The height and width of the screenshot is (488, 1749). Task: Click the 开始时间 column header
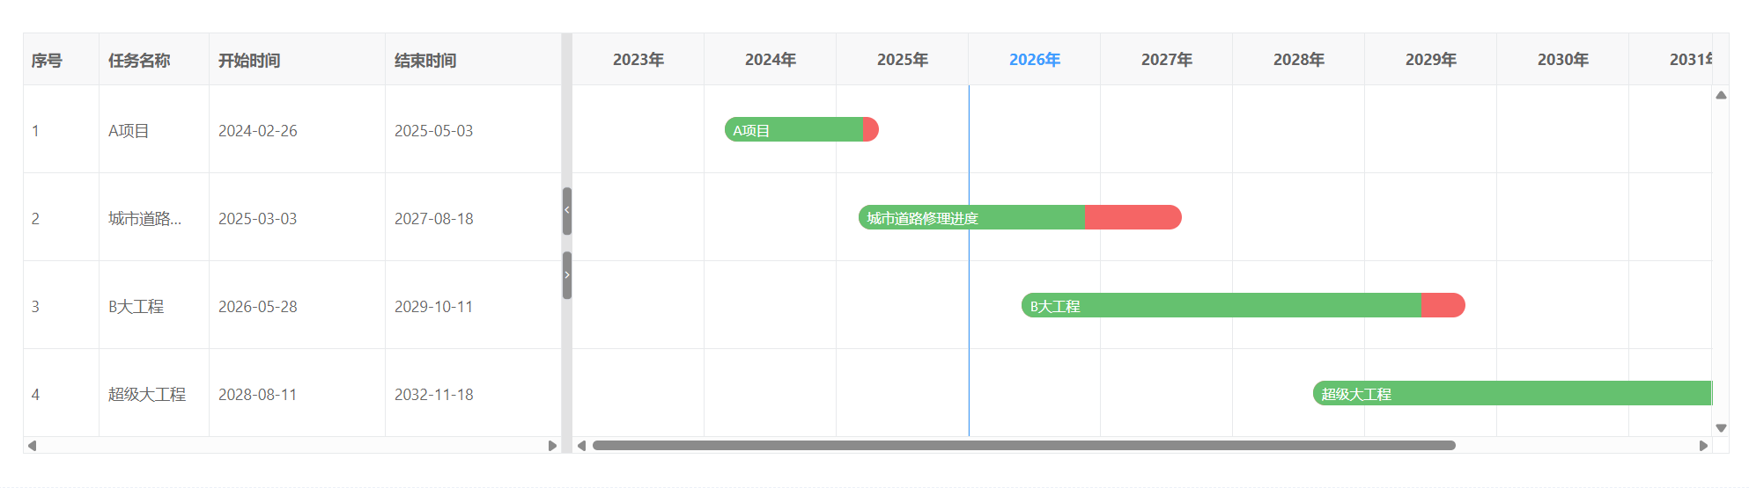[x=297, y=60]
